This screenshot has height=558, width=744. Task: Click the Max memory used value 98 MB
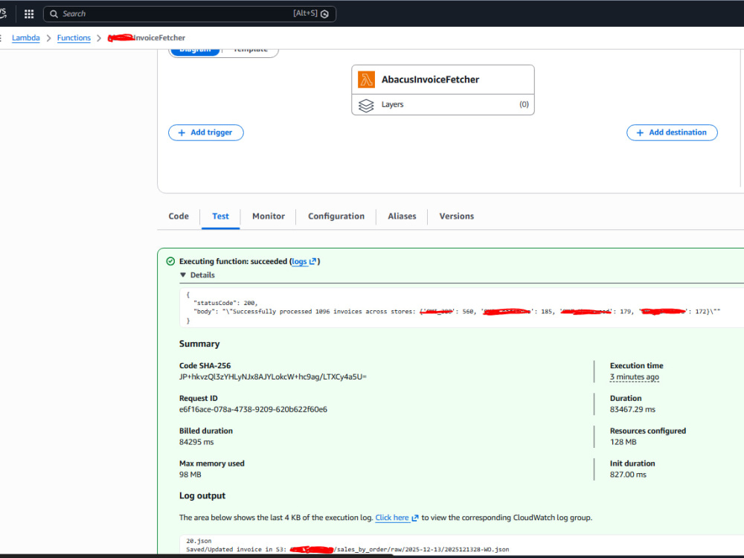click(190, 475)
